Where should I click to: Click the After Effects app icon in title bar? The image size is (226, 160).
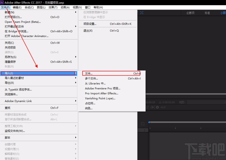2,2
